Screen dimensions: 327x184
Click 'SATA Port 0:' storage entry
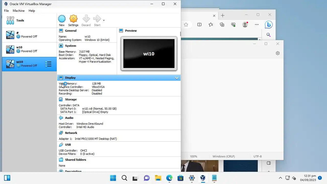68,109
